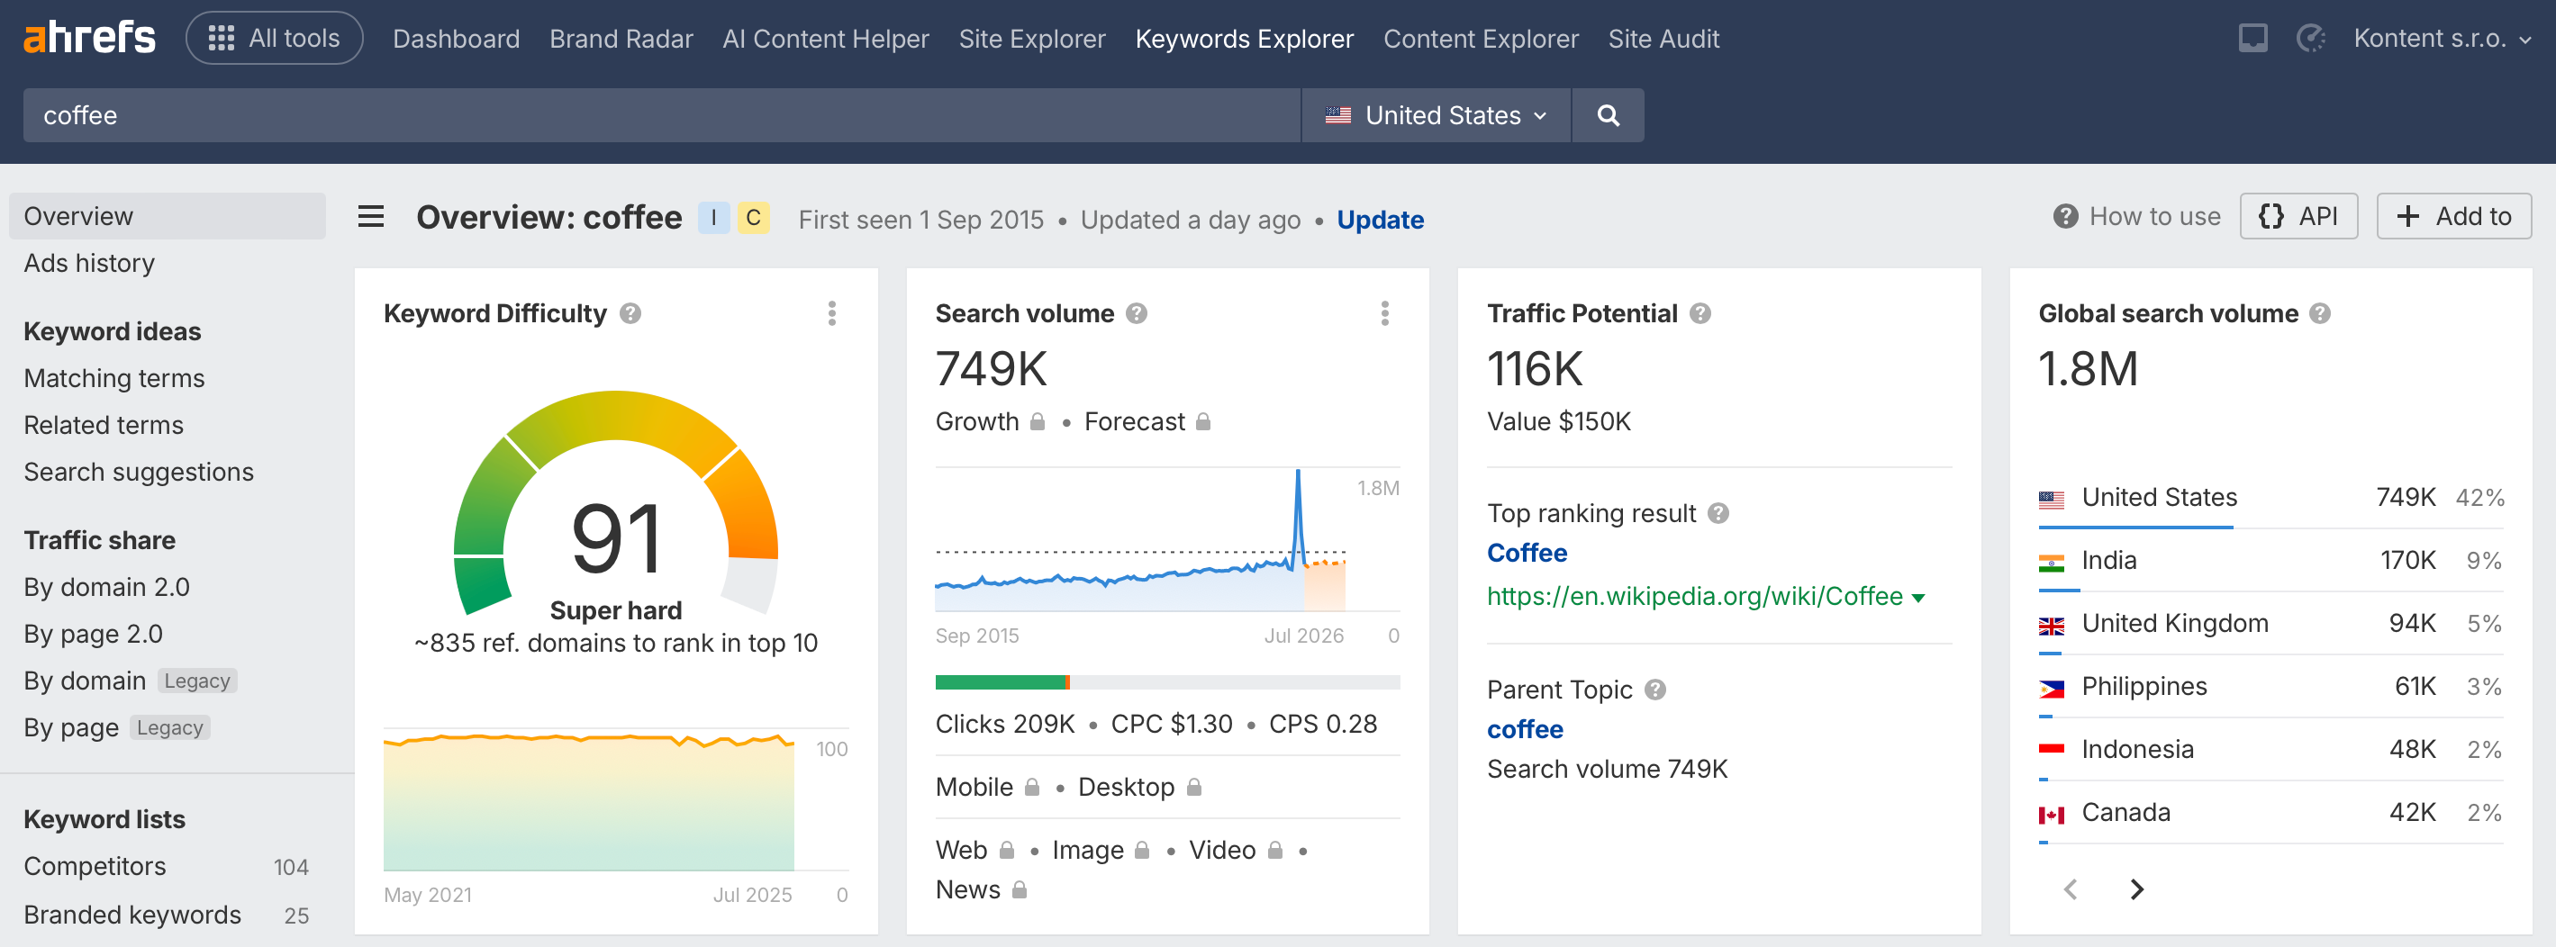Select the locked Desktop filter
Image resolution: width=2556 pixels, height=947 pixels.
tap(1140, 788)
